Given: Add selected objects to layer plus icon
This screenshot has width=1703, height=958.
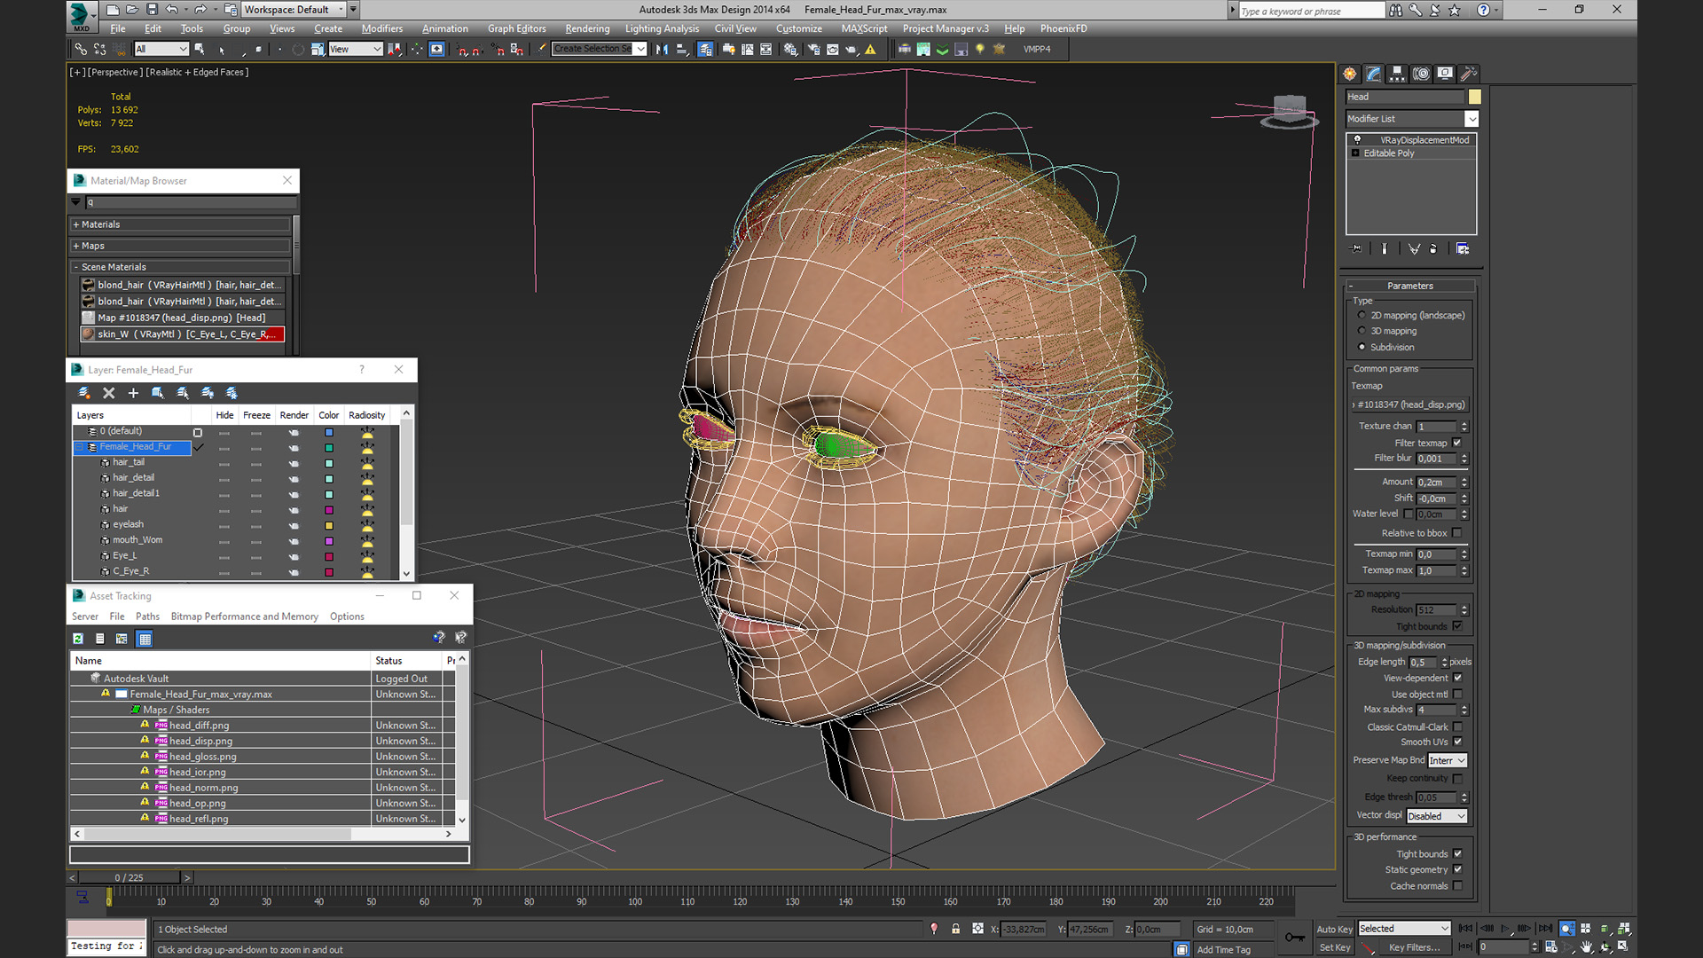Looking at the screenshot, I should 133,393.
